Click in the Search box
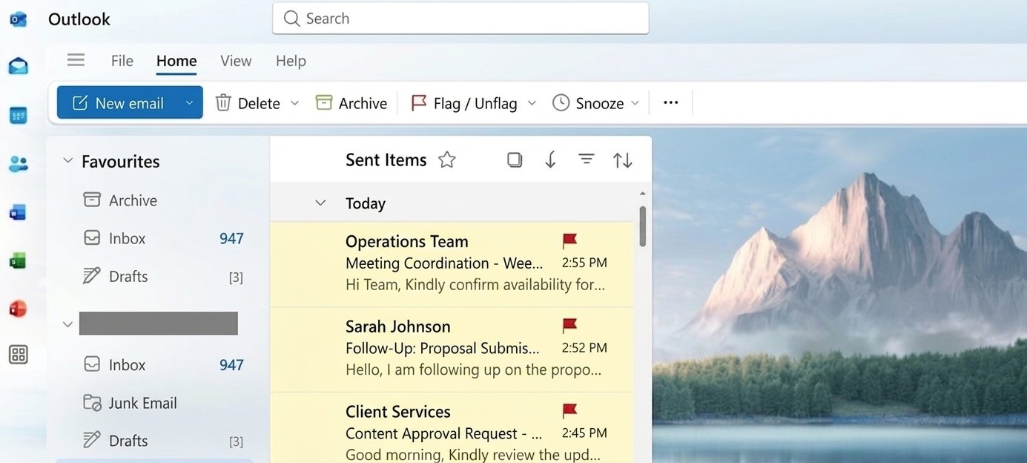 pos(460,19)
